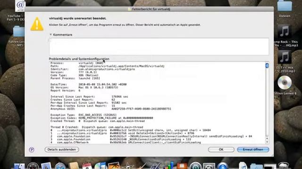This screenshot has height=169, width=302.
Task: Open Numbers bar chart icon in Dock
Action: [168, 166]
